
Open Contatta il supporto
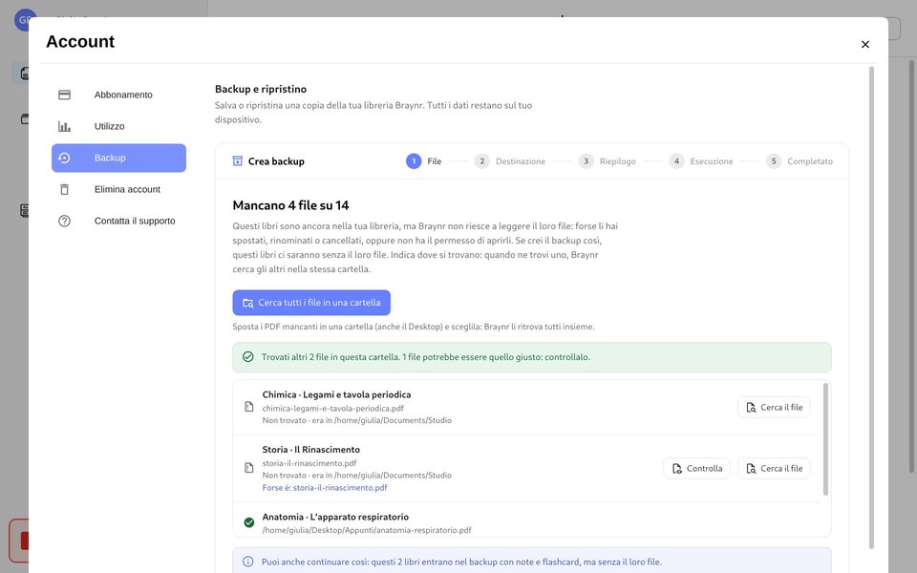(118, 221)
